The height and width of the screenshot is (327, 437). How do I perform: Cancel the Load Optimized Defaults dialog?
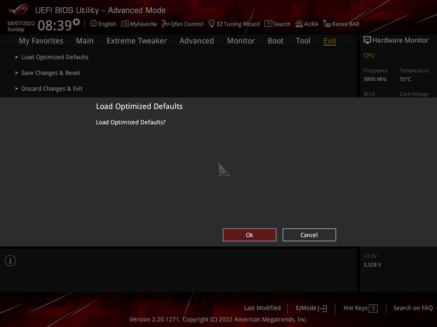tap(309, 235)
